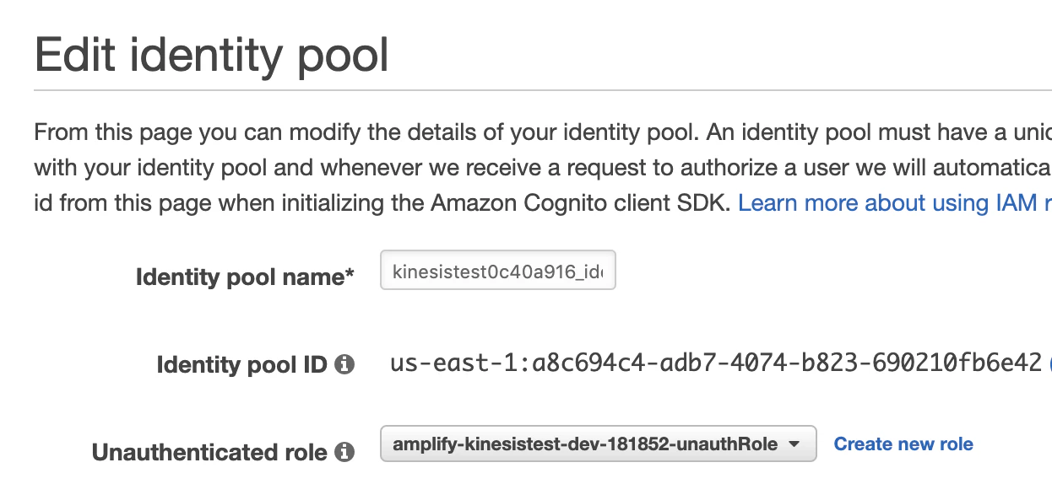
Task: Click the Unauthenticated role label
Action: [209, 453]
